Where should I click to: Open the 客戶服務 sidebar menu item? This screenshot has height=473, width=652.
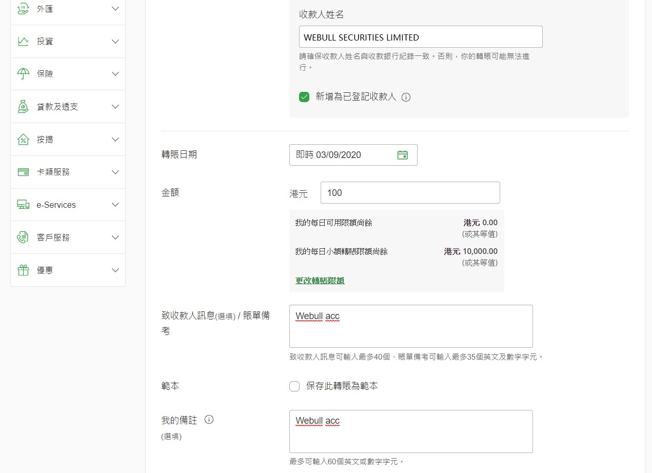tap(68, 238)
